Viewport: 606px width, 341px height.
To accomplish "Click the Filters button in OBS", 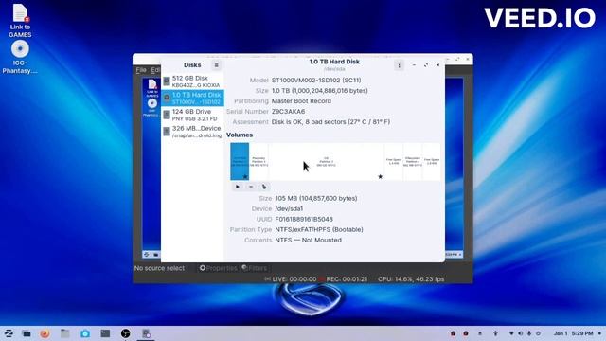I will click(255, 268).
